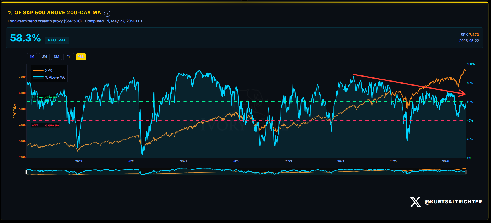The width and height of the screenshot is (491, 223).
Task: Click the @KURTSALTRICHTER handle text
Action: 453,202
